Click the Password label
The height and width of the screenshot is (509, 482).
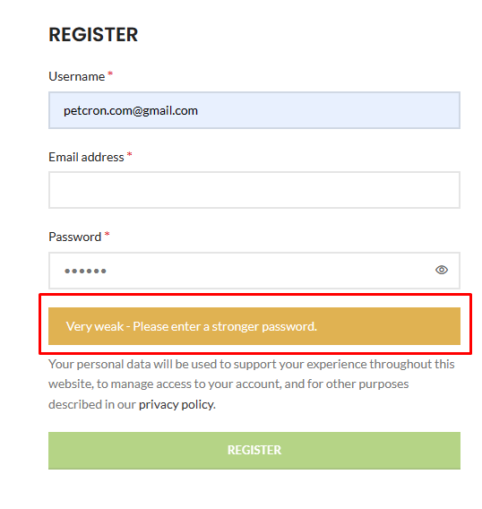pyautogui.click(x=75, y=237)
